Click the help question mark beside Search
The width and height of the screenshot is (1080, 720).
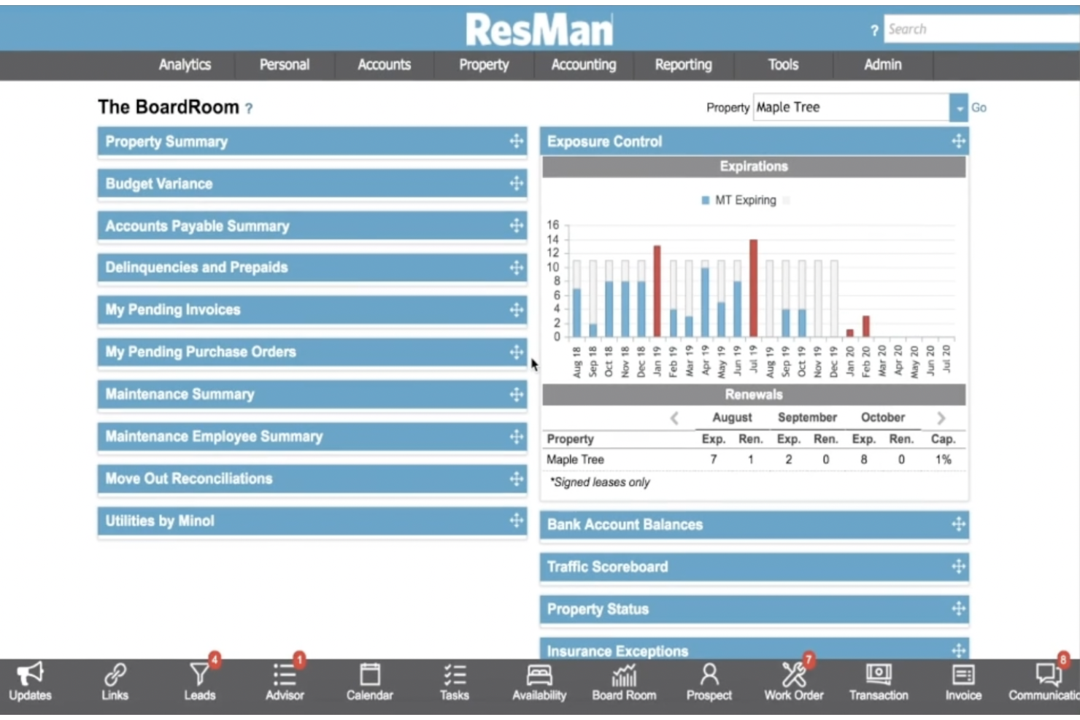click(x=874, y=31)
